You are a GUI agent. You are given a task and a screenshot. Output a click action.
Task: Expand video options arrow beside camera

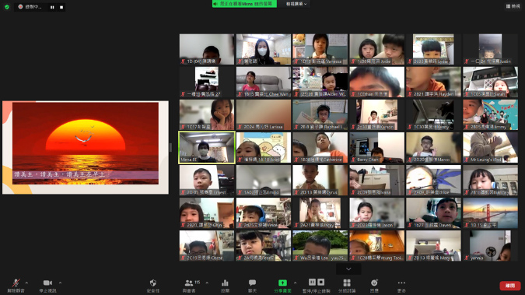pos(60,283)
